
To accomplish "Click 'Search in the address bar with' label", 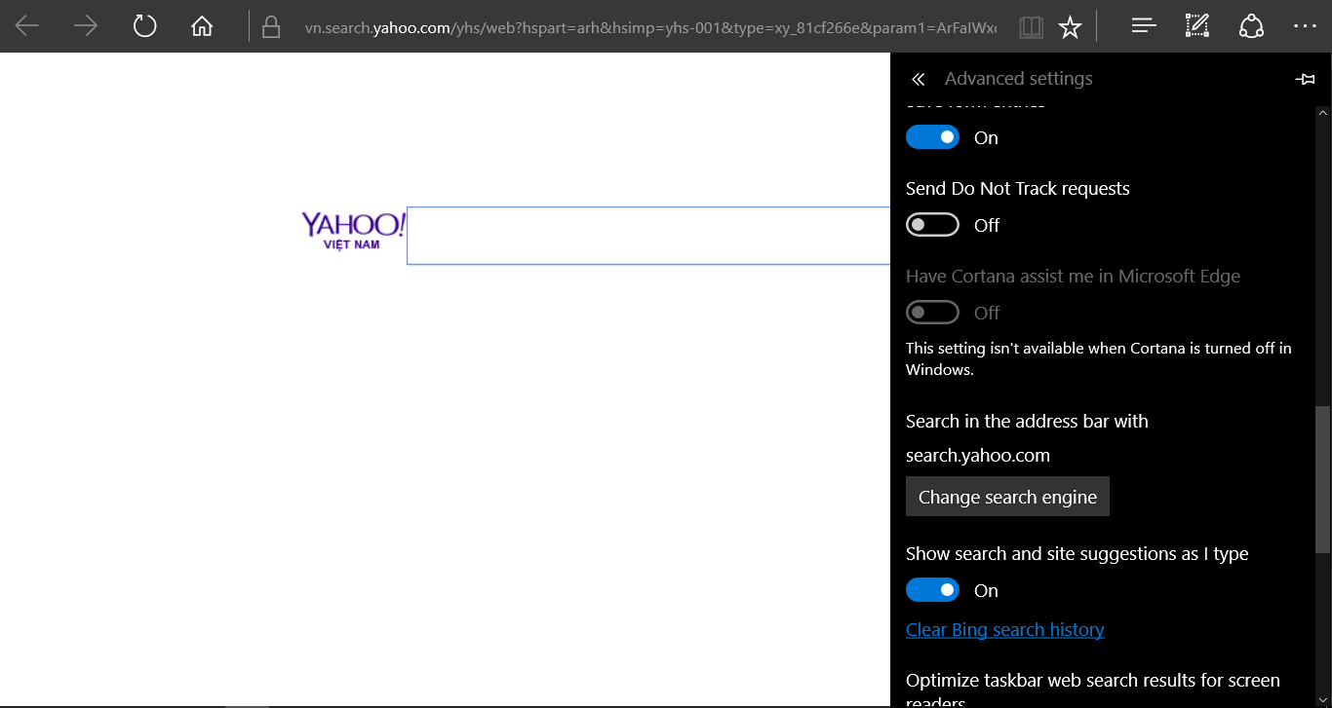I will pyautogui.click(x=1027, y=422).
